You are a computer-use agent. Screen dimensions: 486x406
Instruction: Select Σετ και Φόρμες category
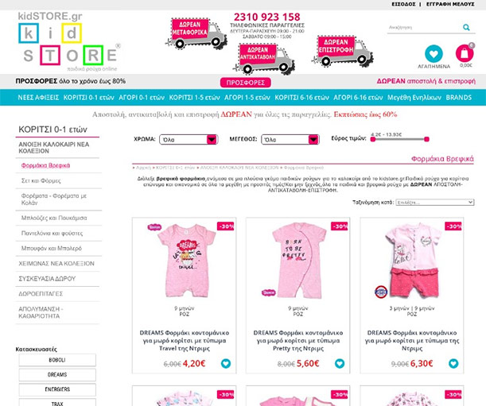41,180
